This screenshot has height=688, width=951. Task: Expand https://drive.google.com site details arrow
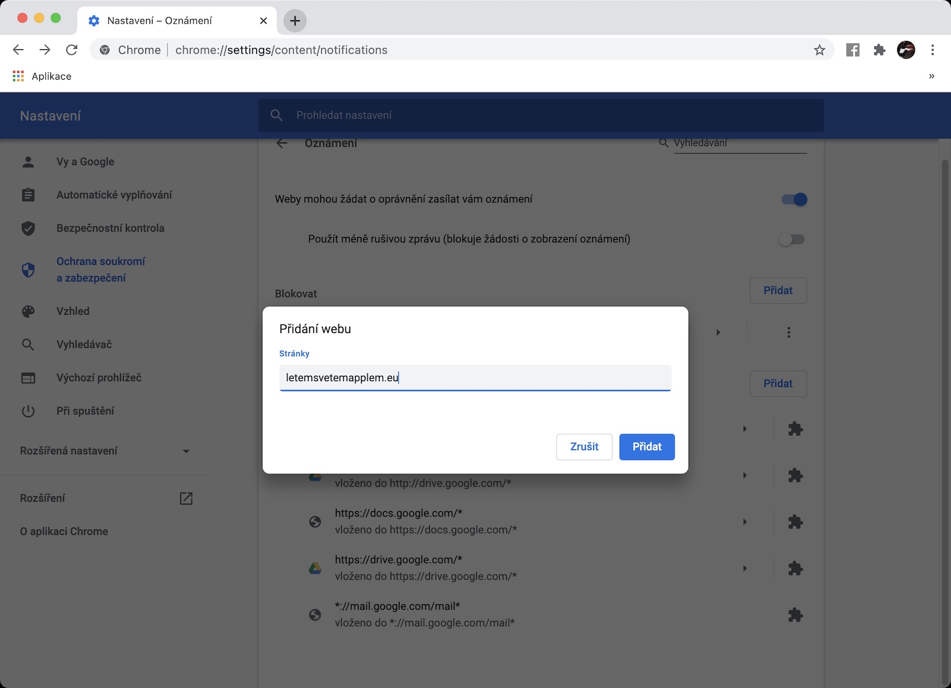745,569
